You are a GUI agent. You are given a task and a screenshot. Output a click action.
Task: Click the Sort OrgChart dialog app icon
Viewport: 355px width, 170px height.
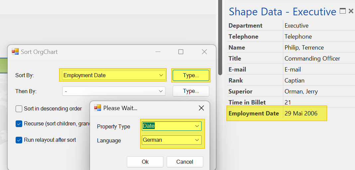[15, 52]
